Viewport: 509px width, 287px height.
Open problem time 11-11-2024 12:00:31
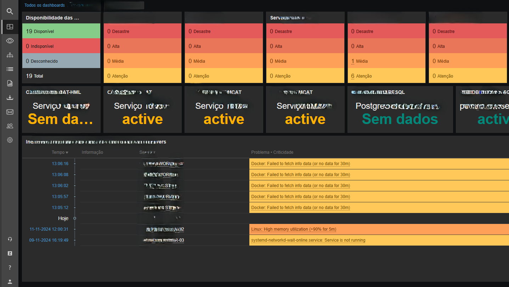point(49,229)
